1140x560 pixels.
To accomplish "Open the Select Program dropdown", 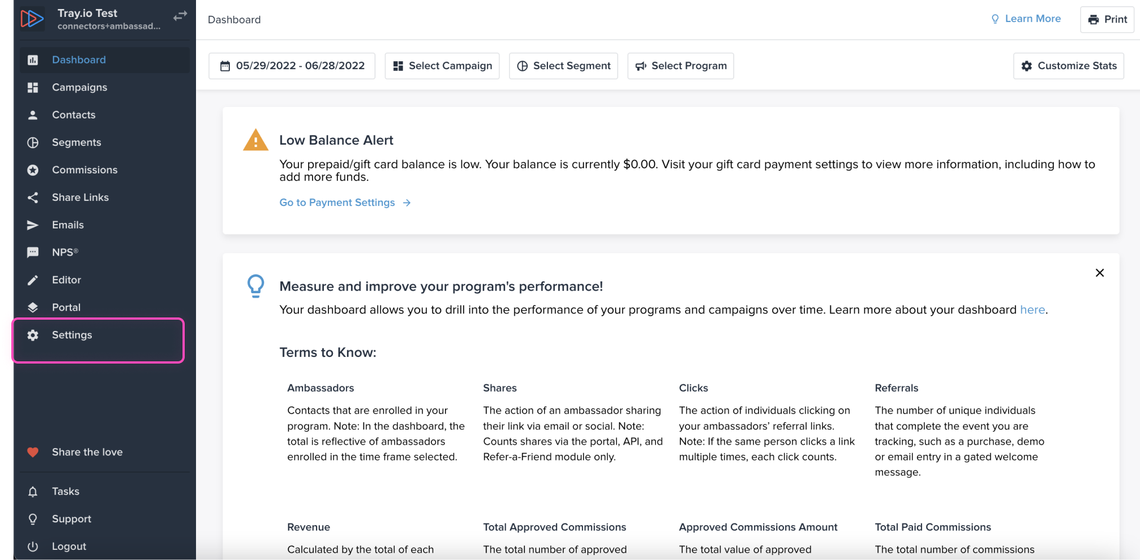I will pos(680,66).
